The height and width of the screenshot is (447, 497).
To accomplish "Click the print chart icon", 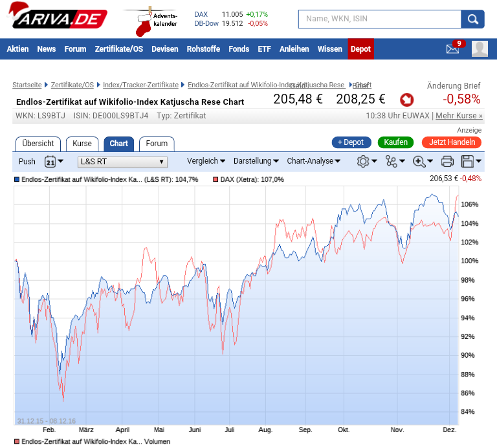I will pyautogui.click(x=447, y=161).
